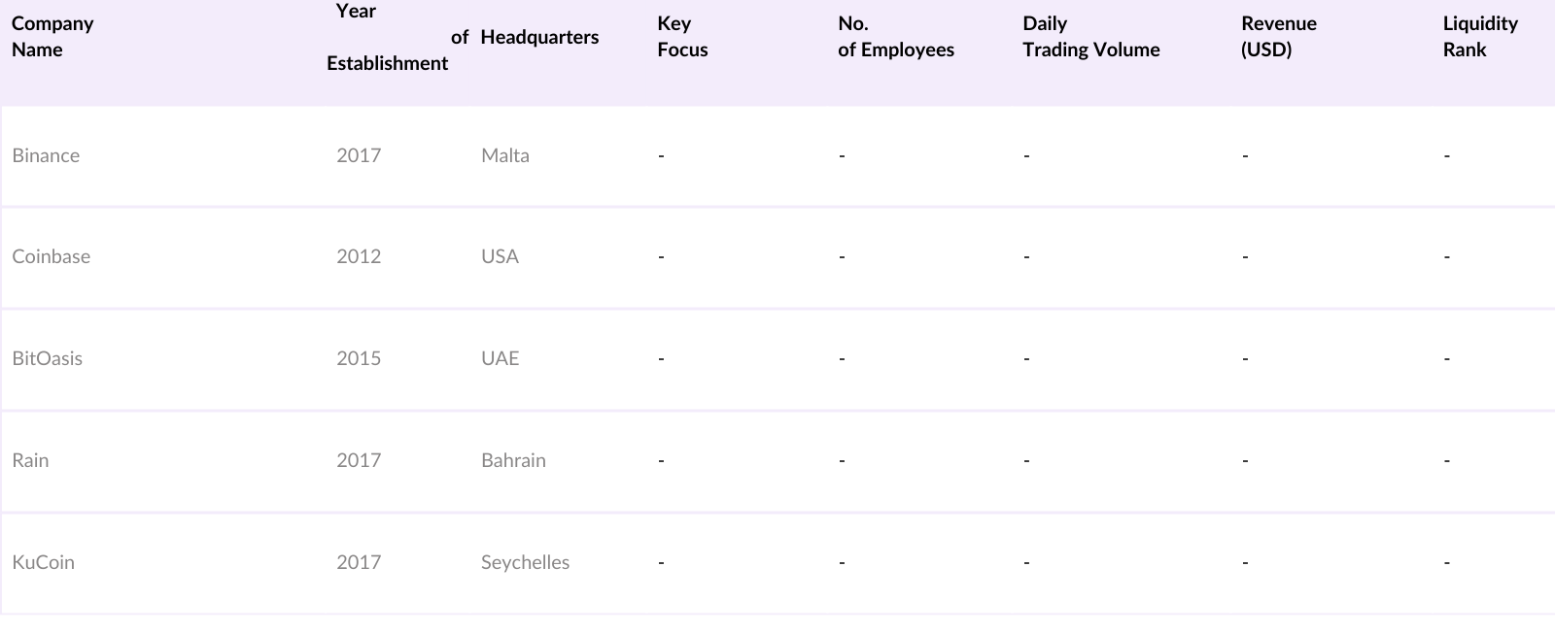Click the Headquarters column header
The height and width of the screenshot is (634, 1555).
(539, 37)
